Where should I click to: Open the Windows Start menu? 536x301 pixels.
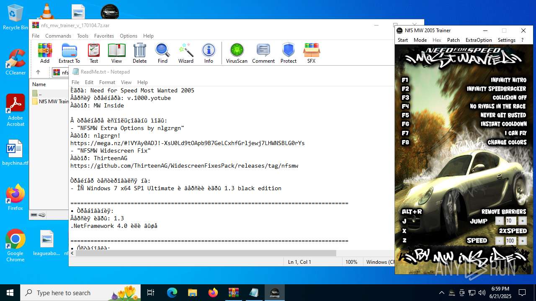click(10, 293)
